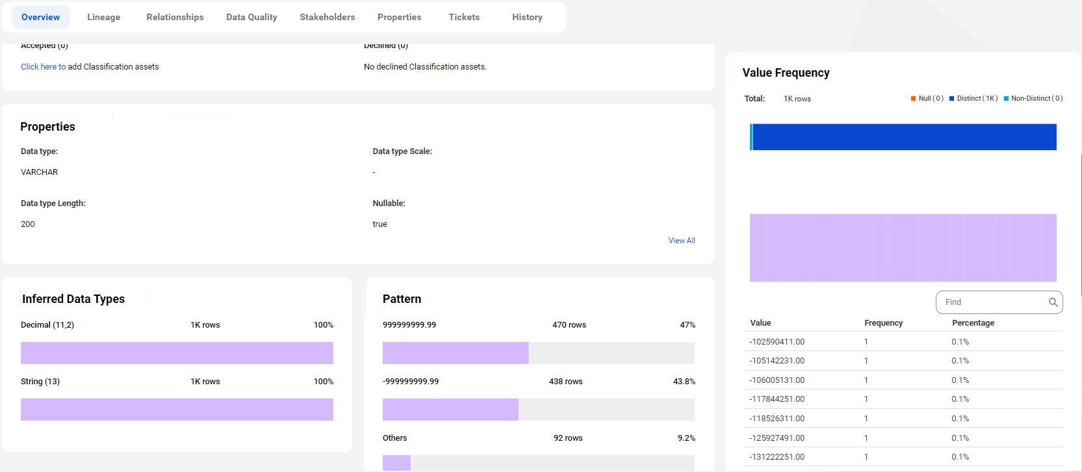Switch to the History tab

[x=527, y=17]
